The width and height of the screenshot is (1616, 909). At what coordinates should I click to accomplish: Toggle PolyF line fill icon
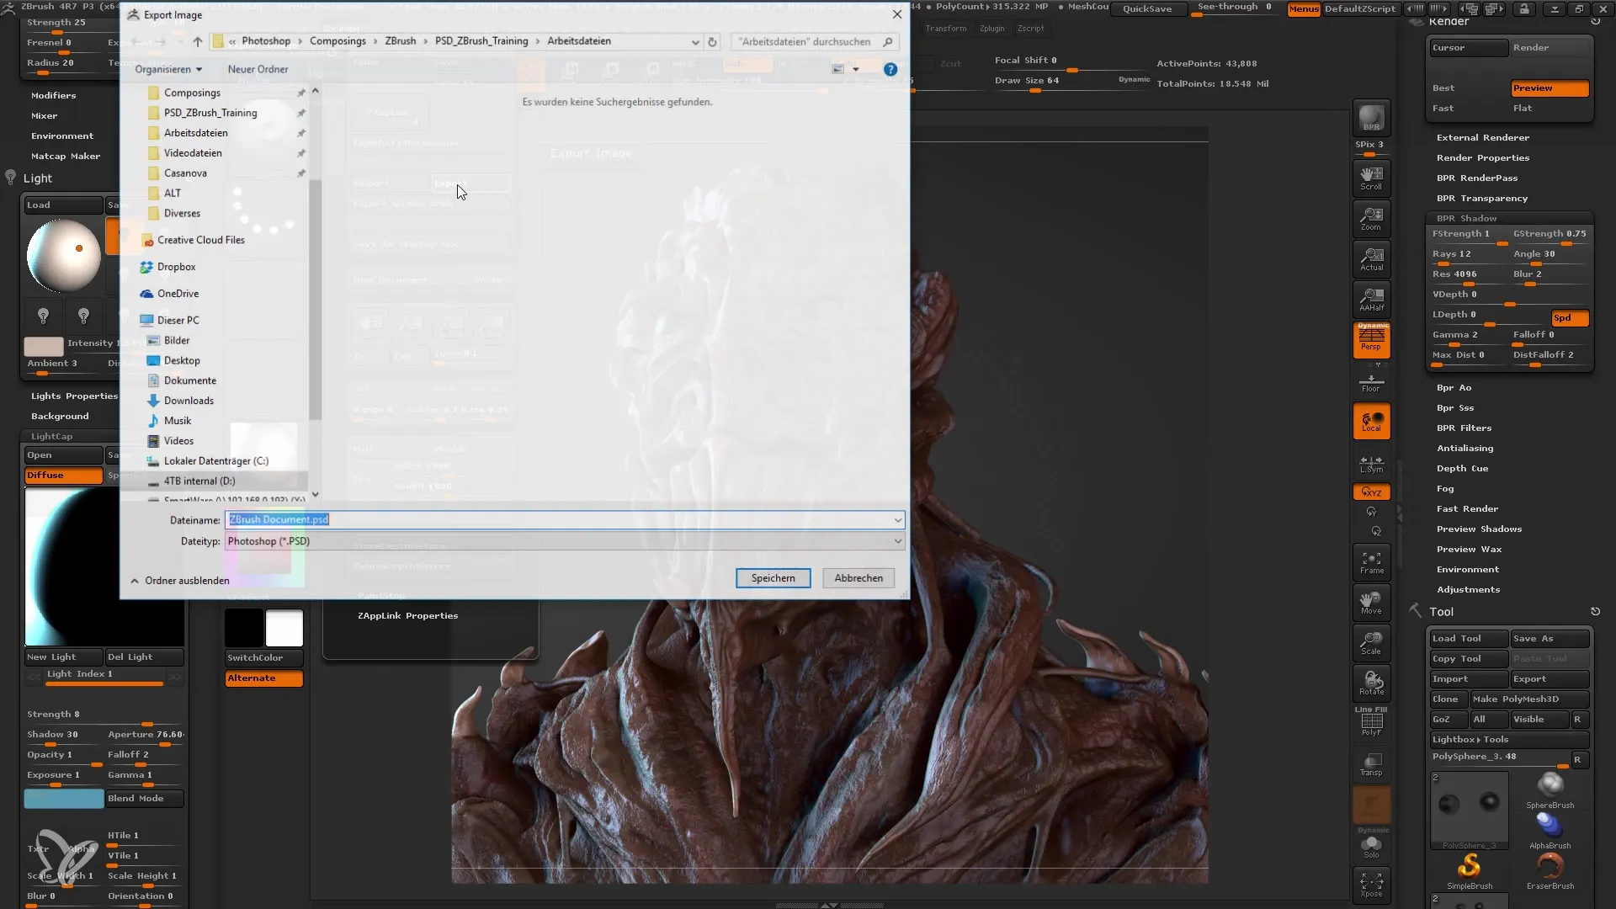[1371, 722]
